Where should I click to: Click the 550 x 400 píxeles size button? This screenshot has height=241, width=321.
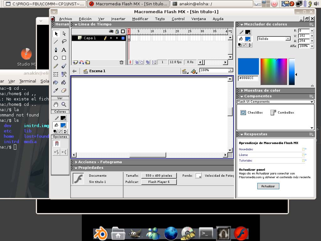click(159, 176)
